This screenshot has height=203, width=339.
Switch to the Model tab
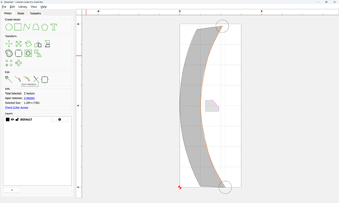click(x=21, y=13)
